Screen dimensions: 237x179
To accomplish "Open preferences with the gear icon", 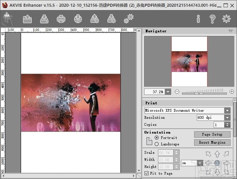I will [x=227, y=19].
